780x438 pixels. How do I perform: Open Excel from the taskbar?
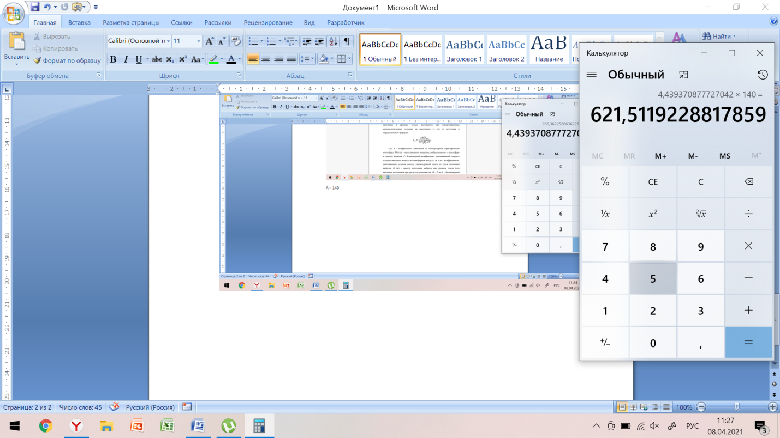166,425
